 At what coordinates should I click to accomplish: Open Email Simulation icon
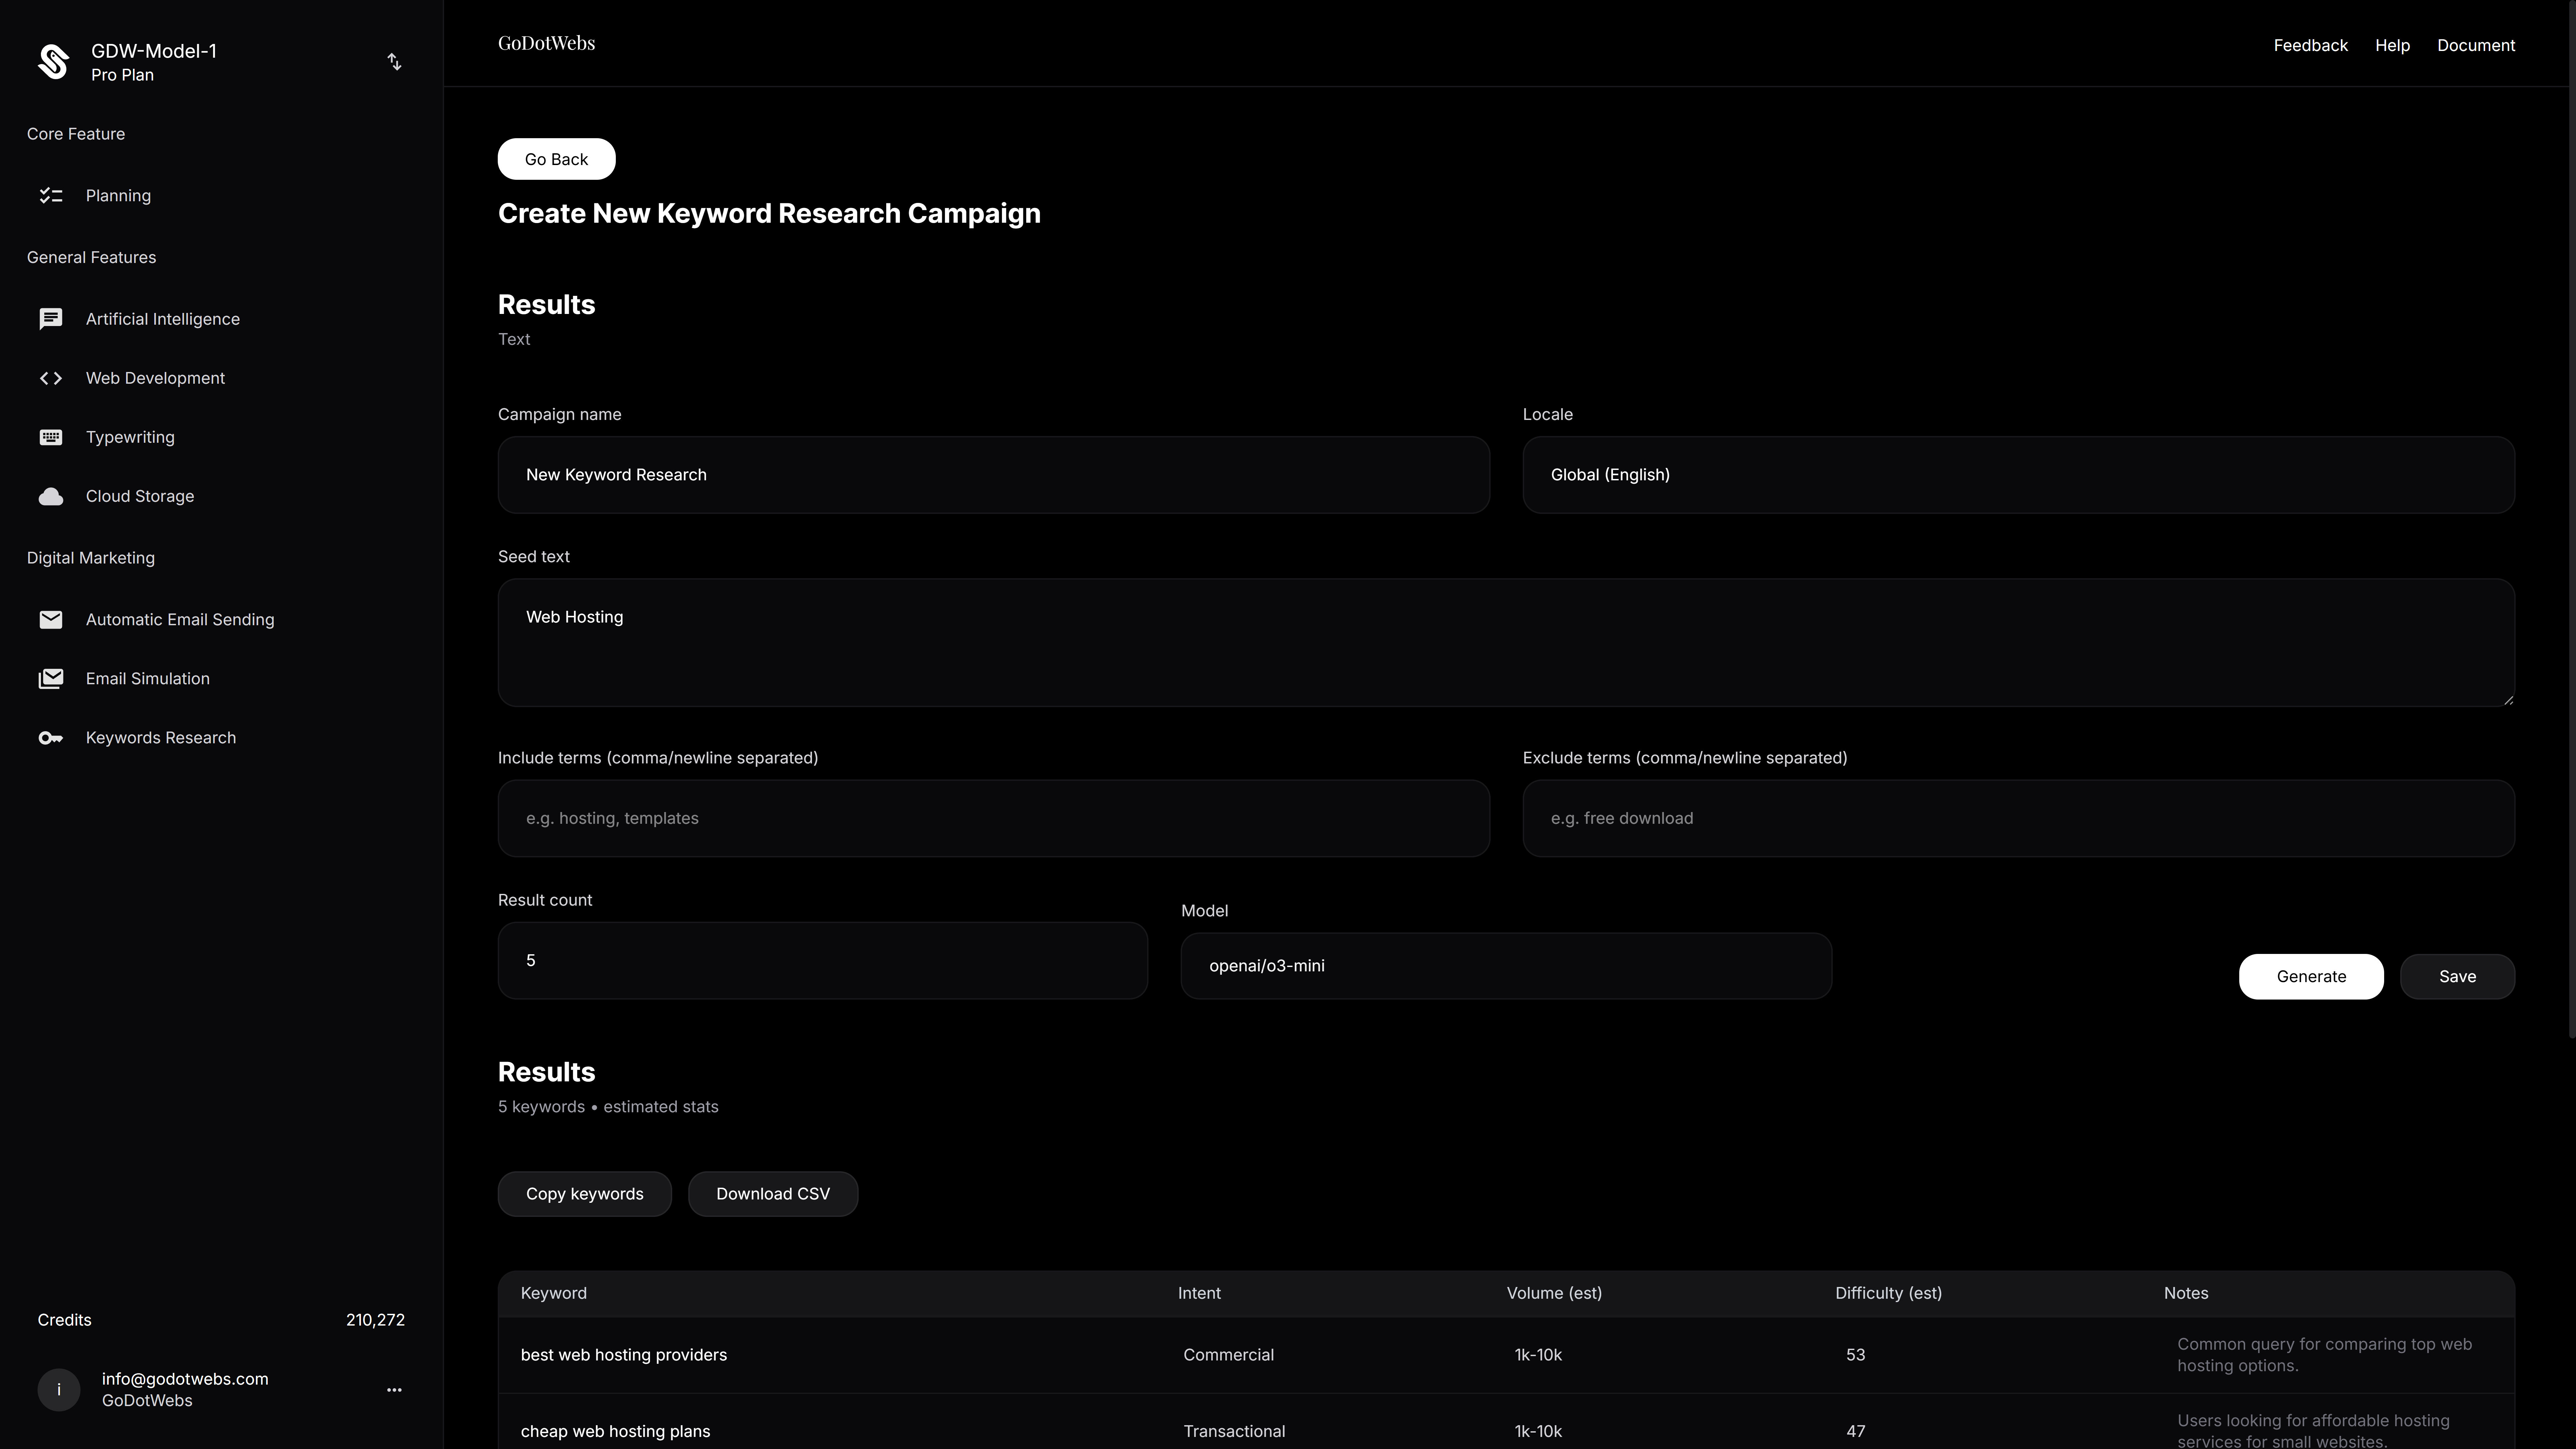coord(51,679)
